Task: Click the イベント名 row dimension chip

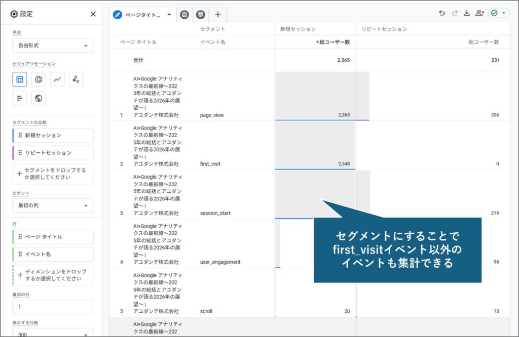Action: 53,254
